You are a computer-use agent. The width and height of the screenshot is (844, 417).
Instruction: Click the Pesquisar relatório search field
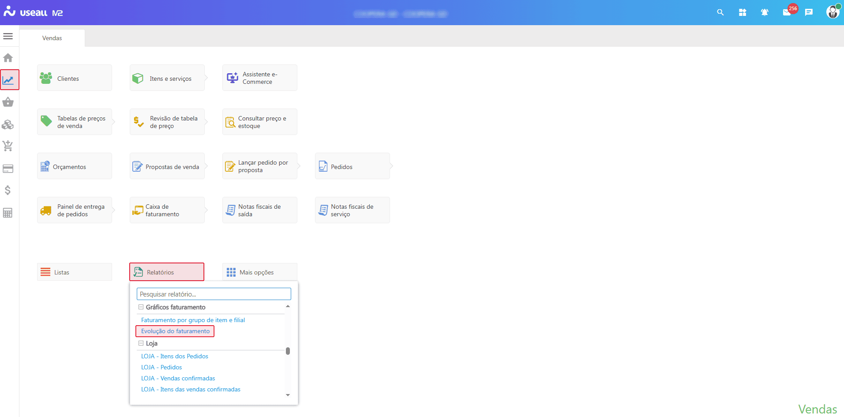(x=214, y=294)
